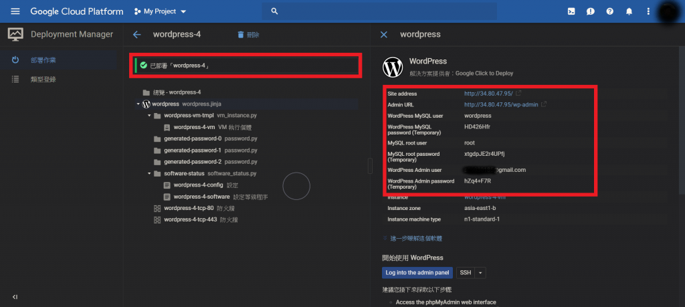Open the notifications bell
This screenshot has height=307, width=685.
(x=629, y=11)
